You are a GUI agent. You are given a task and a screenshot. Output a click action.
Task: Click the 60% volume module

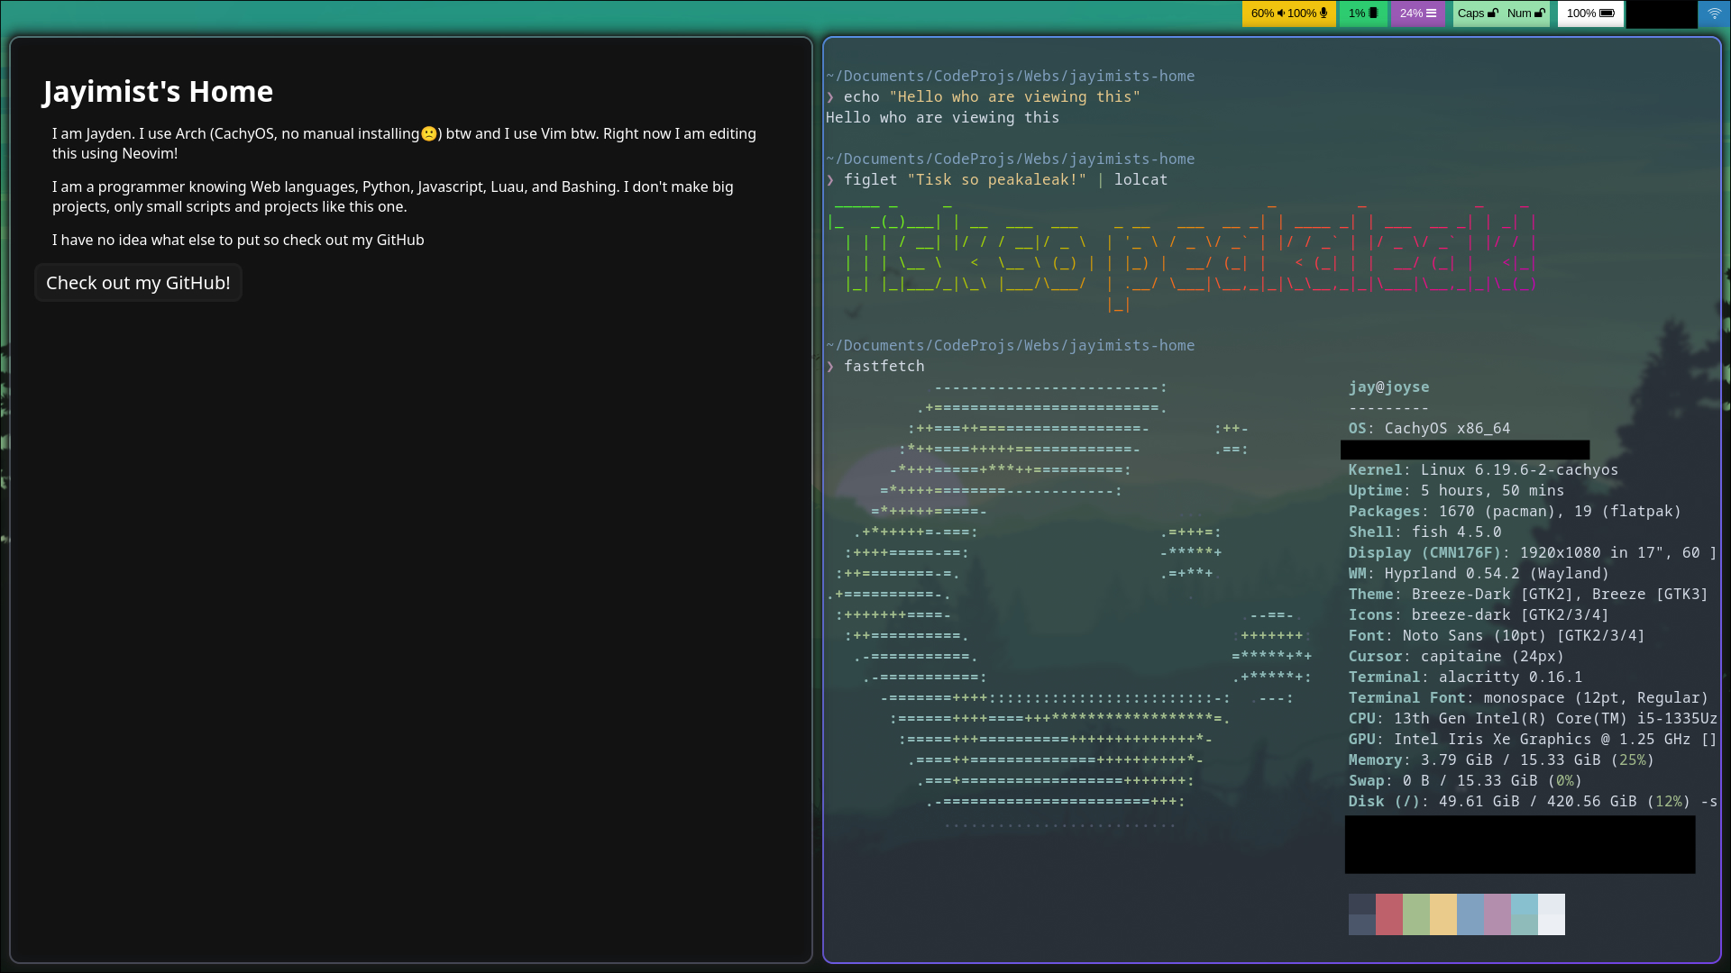pyautogui.click(x=1262, y=14)
